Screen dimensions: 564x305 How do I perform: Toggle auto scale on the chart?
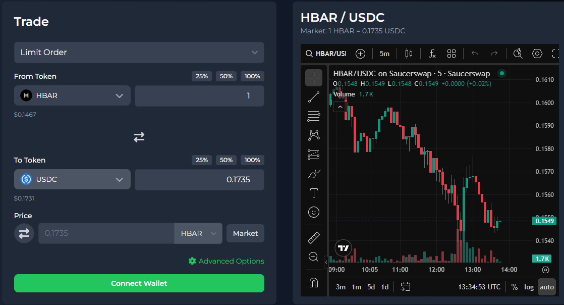point(547,287)
